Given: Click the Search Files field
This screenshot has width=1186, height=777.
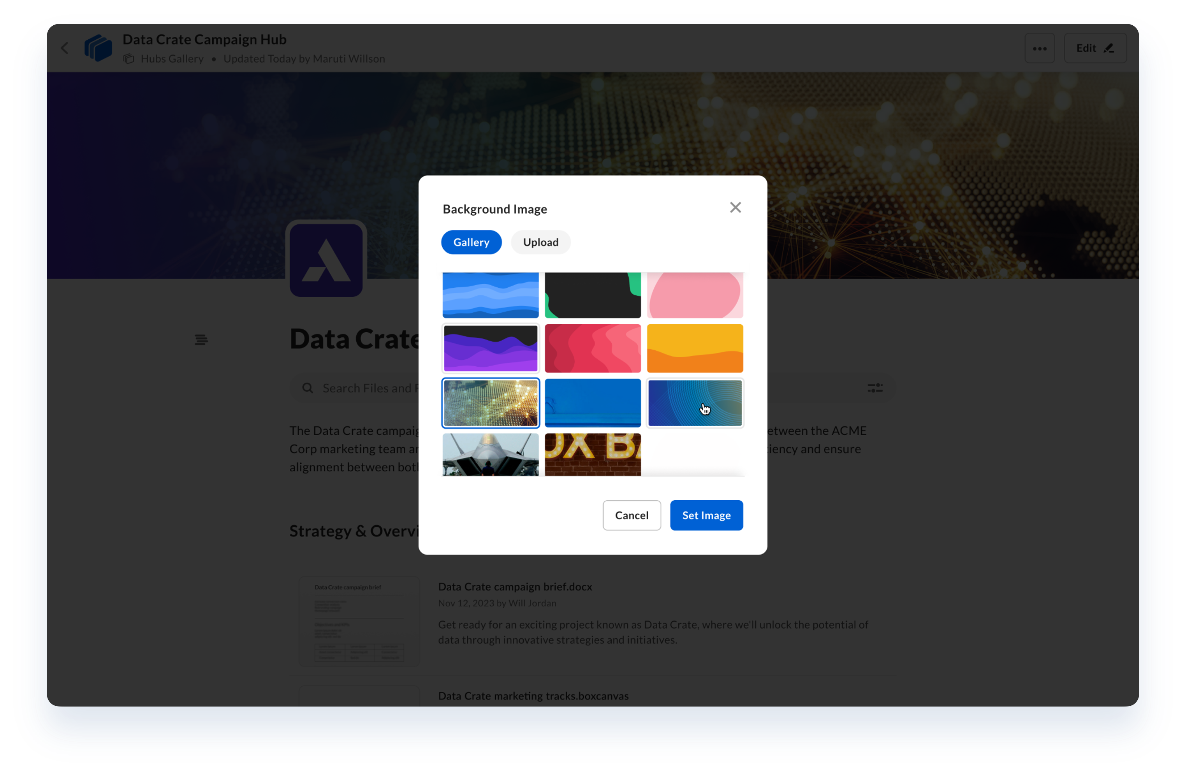Looking at the screenshot, I should pos(593,388).
